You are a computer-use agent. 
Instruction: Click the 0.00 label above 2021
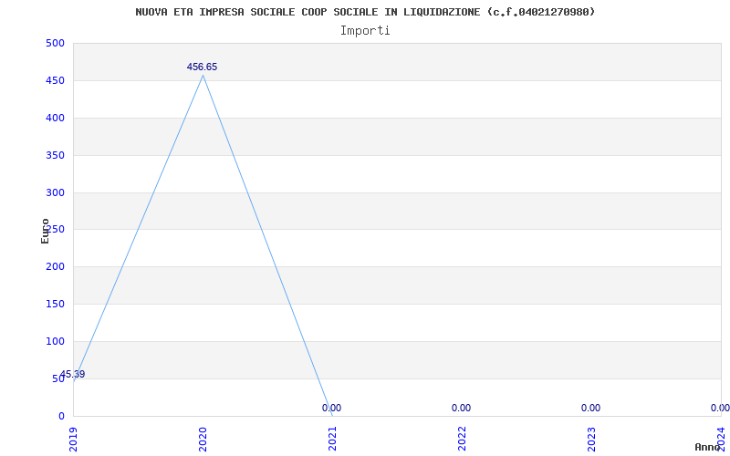point(331,408)
